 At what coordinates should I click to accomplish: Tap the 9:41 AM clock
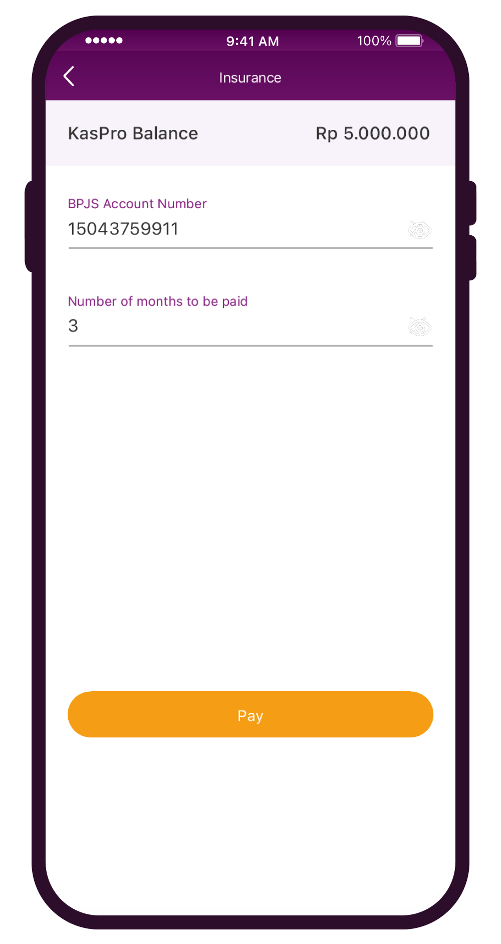click(x=253, y=41)
